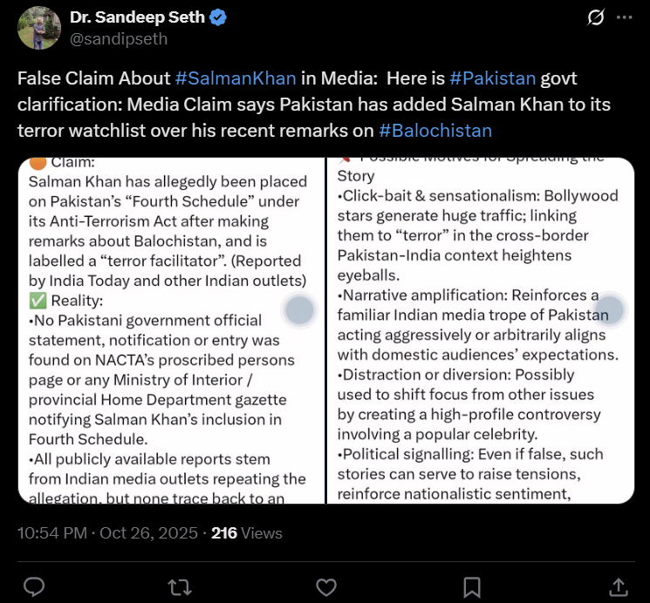650x603 pixels.
Task: Bookmark this post
Action: point(472,585)
